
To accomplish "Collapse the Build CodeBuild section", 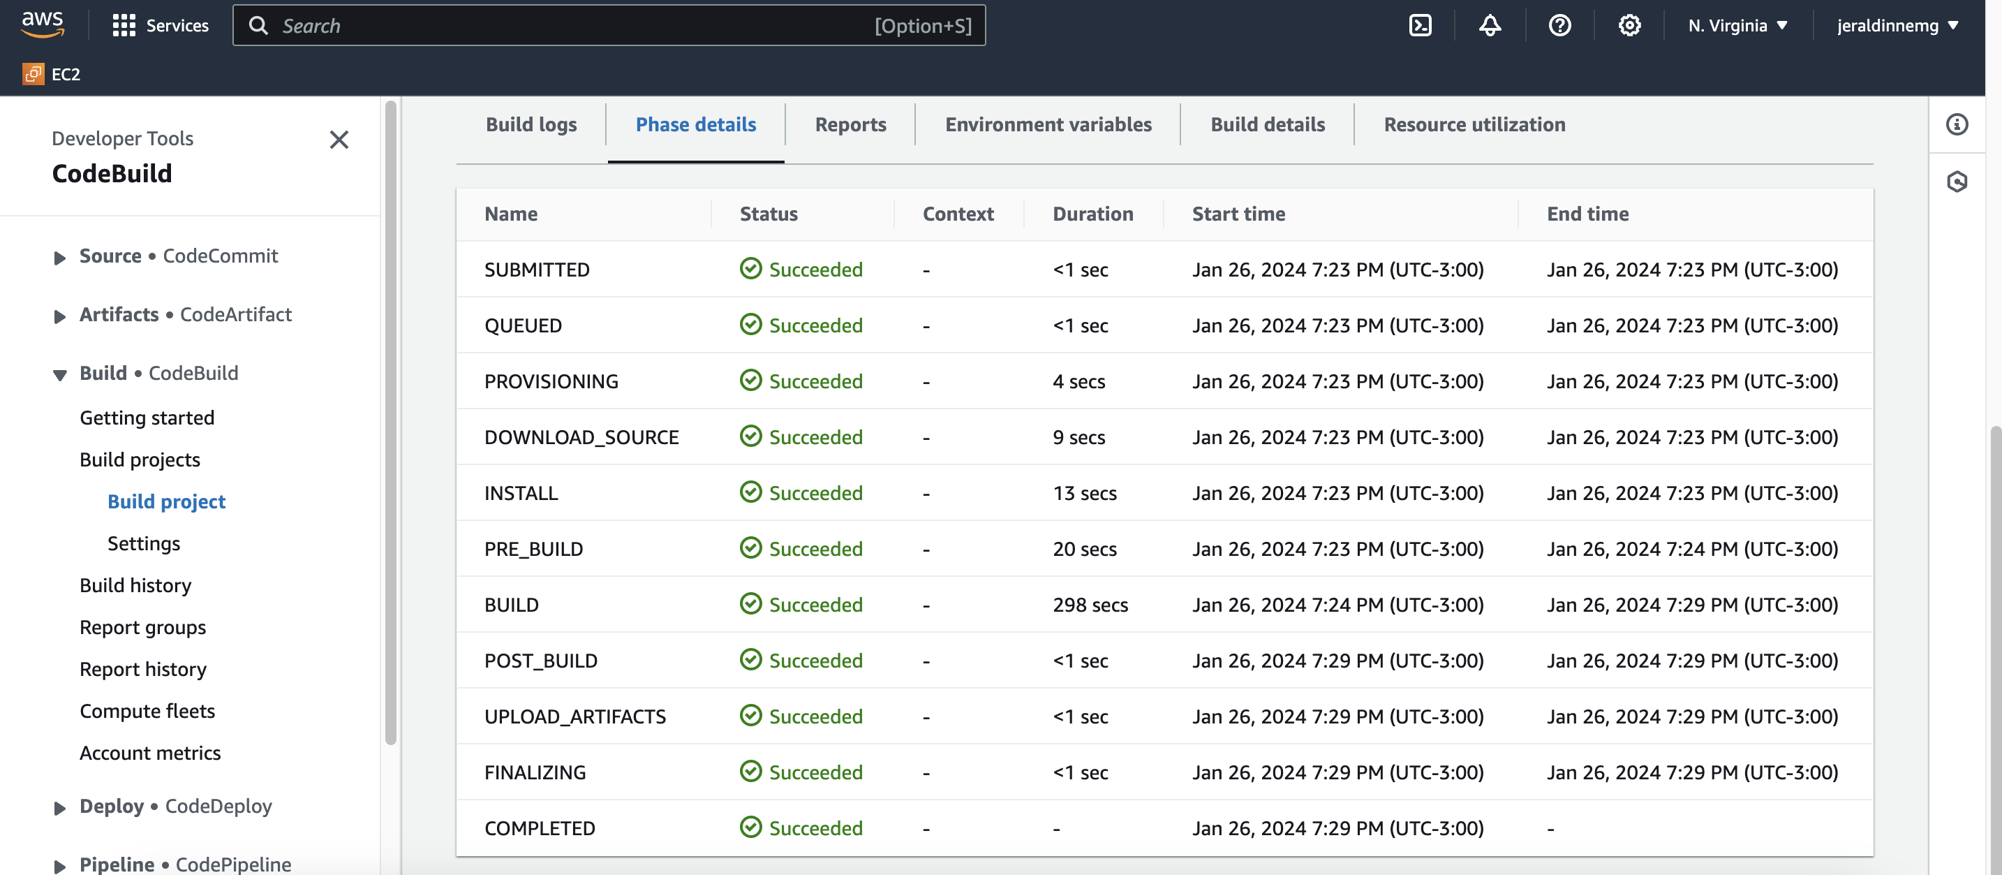I will 60,375.
